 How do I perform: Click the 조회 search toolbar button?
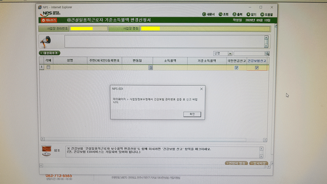click(223, 14)
